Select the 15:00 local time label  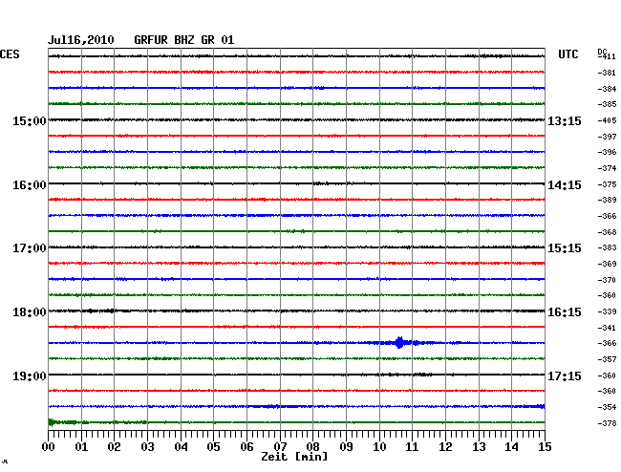[30, 120]
